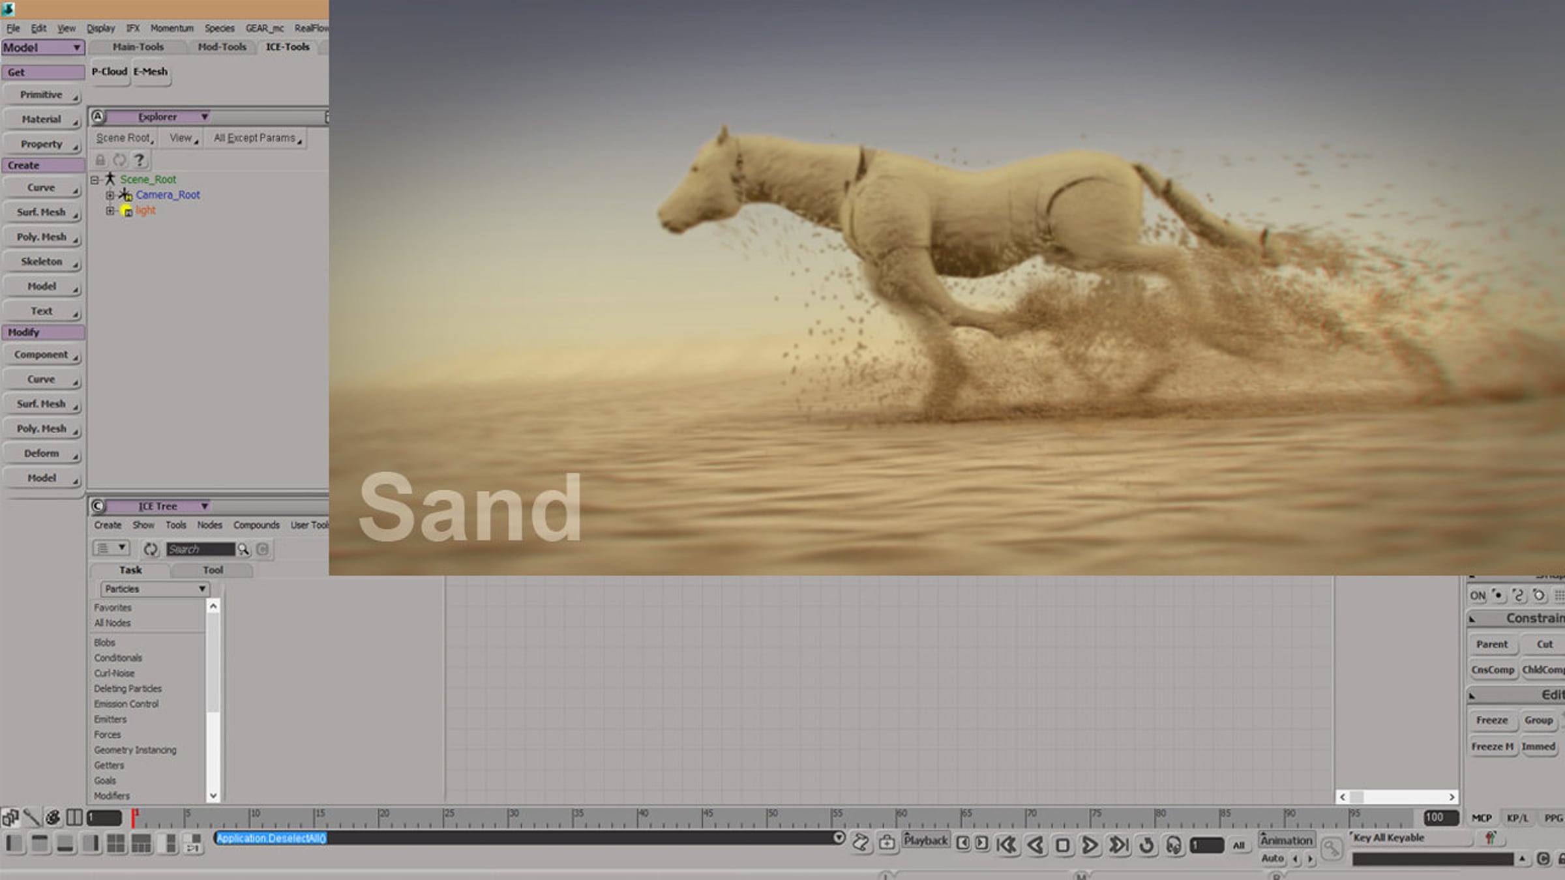Click the palette icon beside the timeline
Screen dimensions: 1565x880
pos(53,817)
